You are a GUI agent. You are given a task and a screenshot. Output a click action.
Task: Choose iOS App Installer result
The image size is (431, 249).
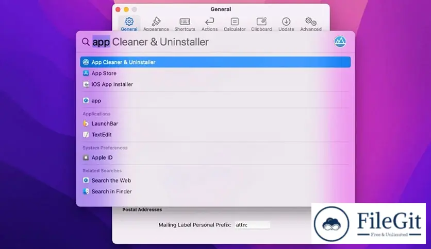coord(215,84)
